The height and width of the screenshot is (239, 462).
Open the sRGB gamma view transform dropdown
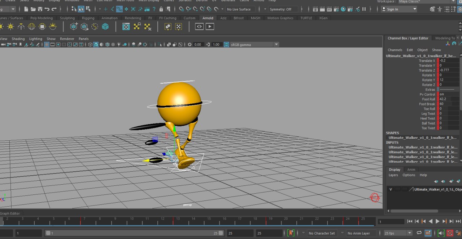(254, 44)
